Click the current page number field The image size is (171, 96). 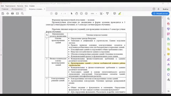point(61,14)
